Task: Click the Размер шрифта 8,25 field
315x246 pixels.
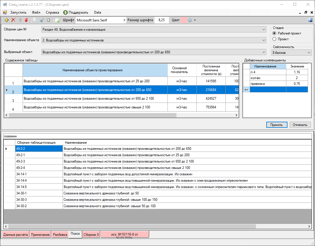Action: (161, 20)
